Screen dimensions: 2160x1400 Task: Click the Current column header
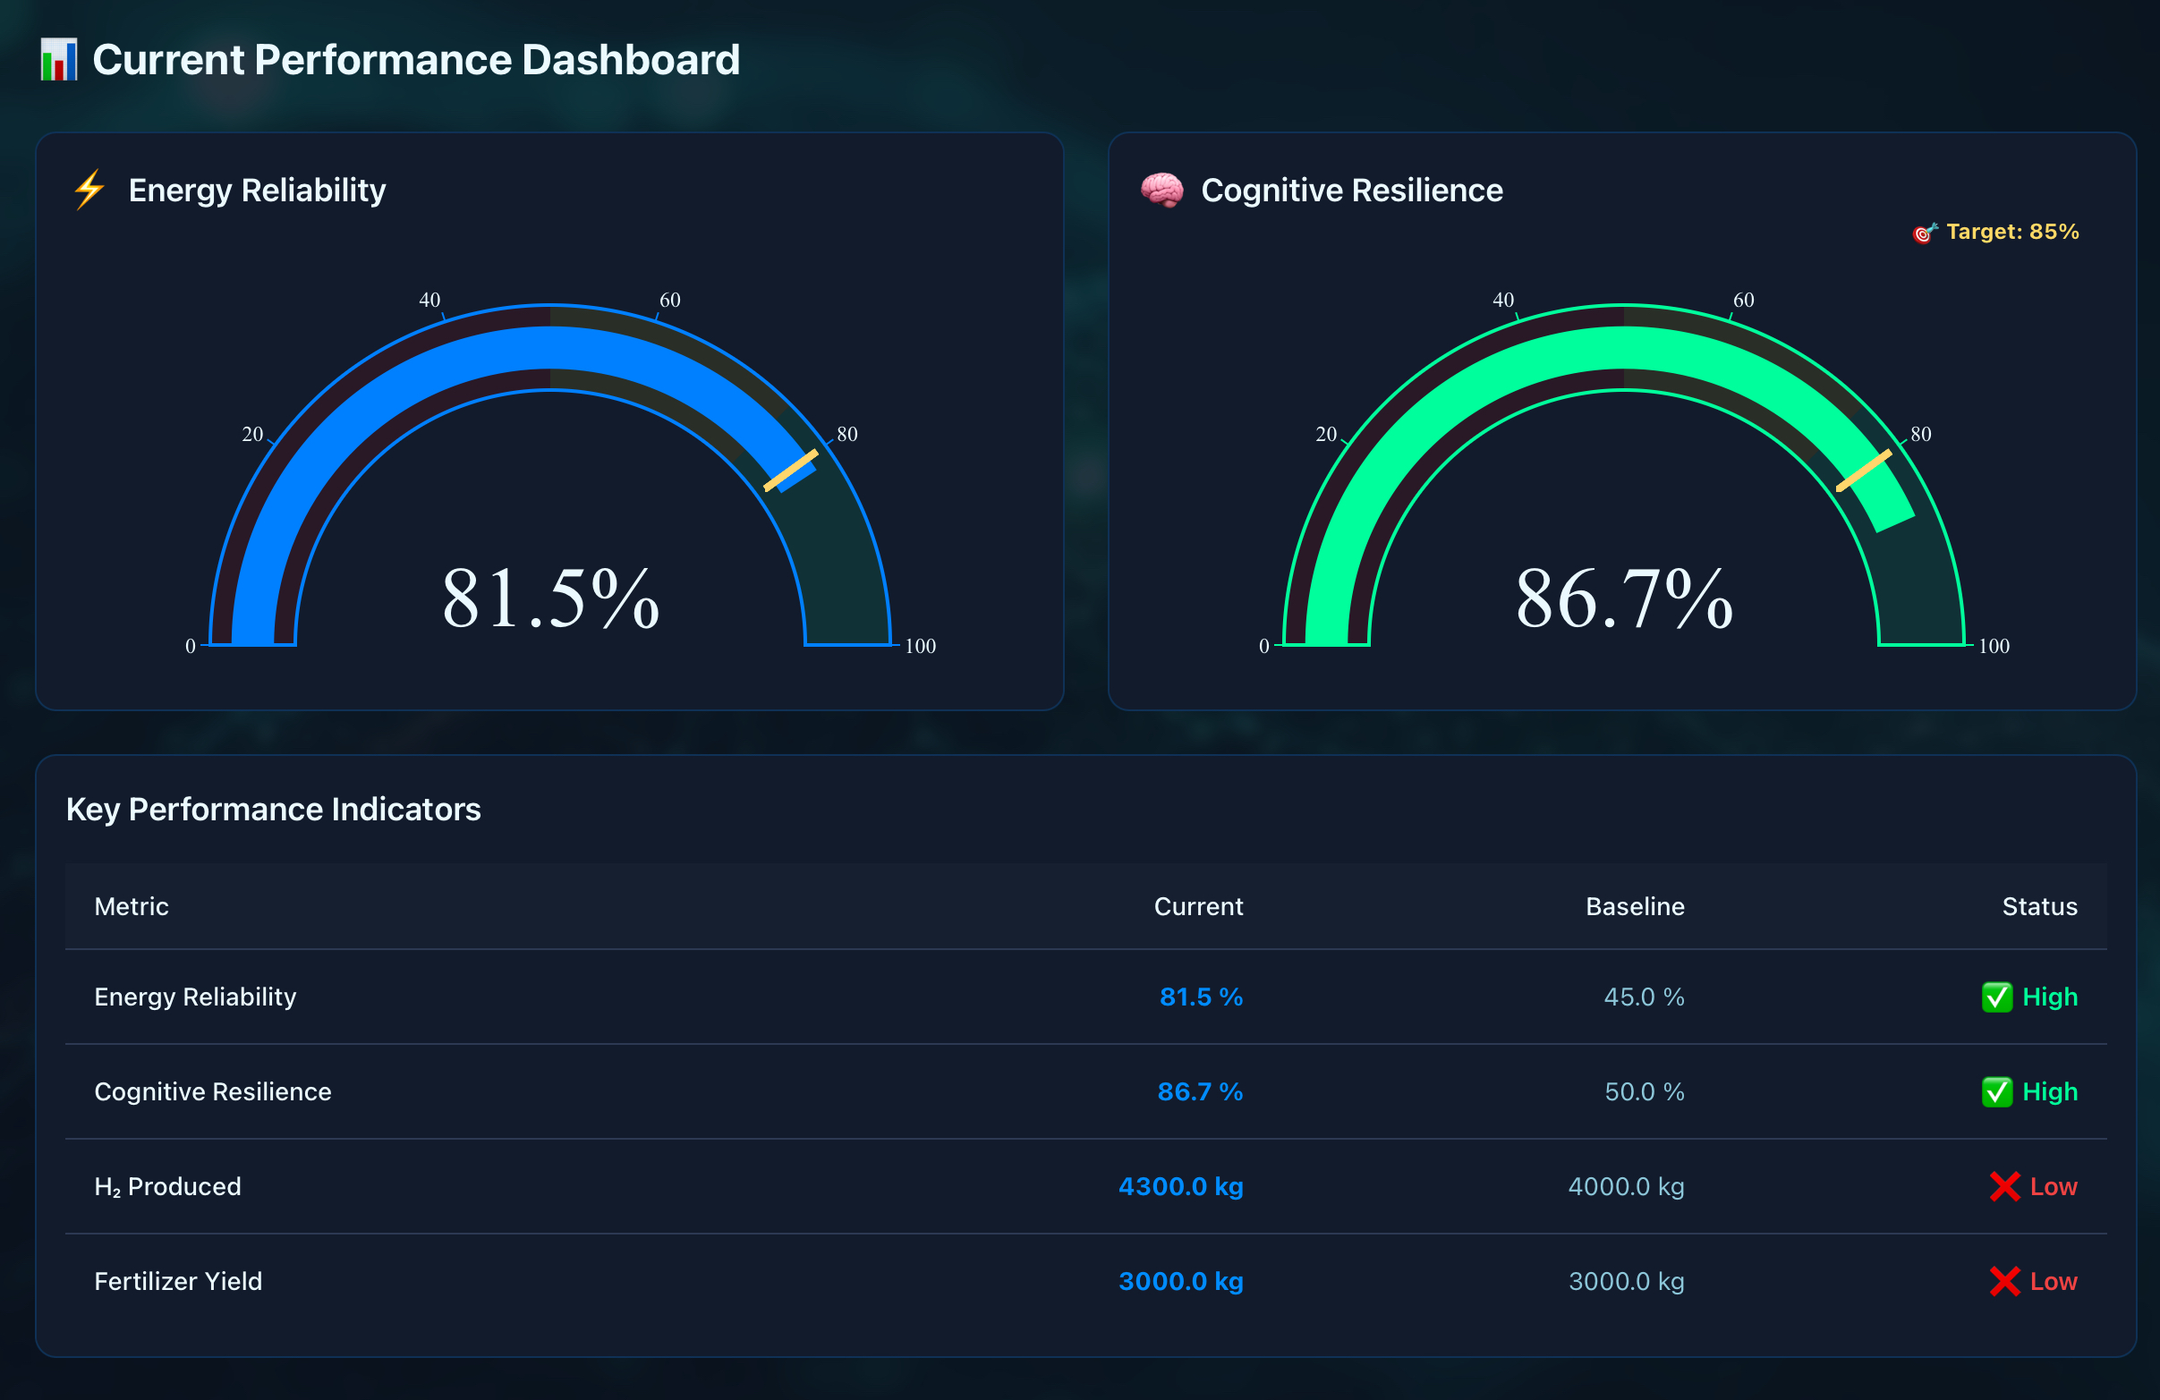click(1198, 906)
